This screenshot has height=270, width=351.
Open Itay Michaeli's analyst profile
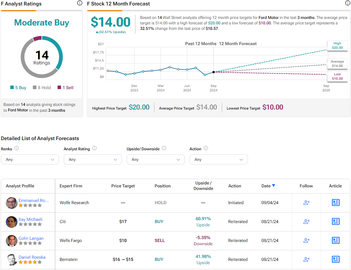click(31, 219)
